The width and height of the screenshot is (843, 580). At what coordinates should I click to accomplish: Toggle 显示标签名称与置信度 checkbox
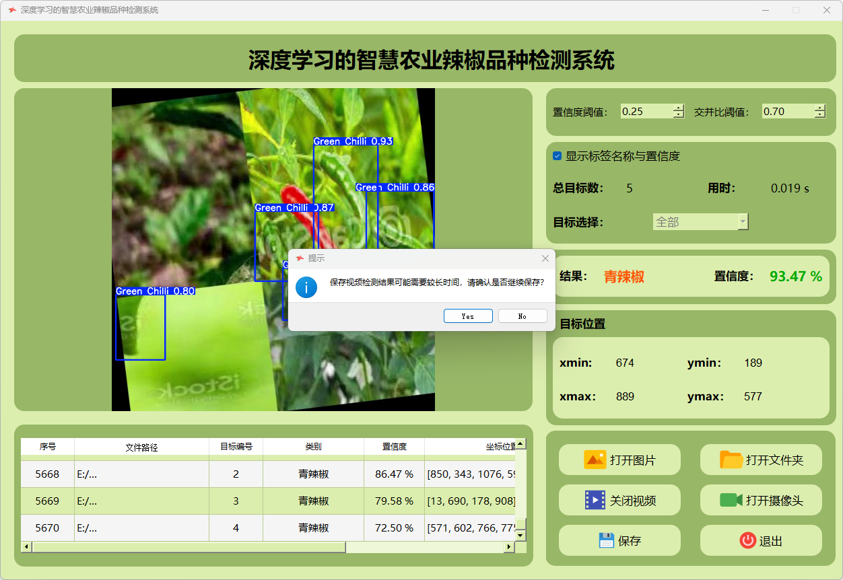point(557,156)
